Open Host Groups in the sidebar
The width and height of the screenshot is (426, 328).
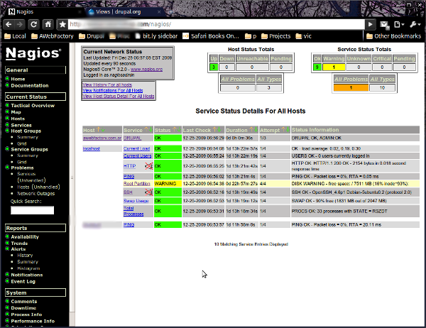pyautogui.click(x=26, y=131)
